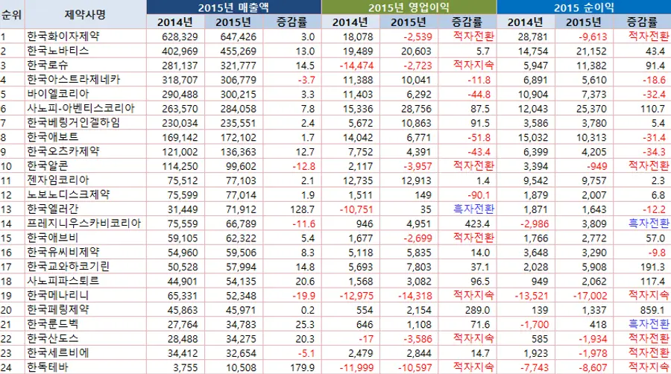Select the 제약사명 header cell
The image size is (671, 374).
coord(84,14)
